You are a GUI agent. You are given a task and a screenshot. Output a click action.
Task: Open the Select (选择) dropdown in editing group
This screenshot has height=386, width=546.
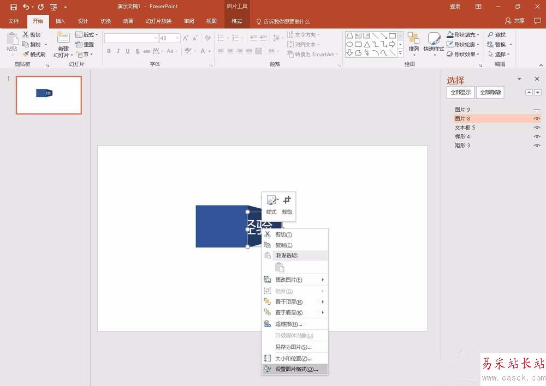tap(498, 54)
